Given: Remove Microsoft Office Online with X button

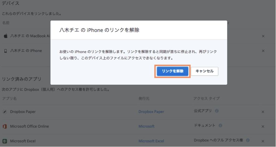Looking at the screenshot, I should point(263,126).
